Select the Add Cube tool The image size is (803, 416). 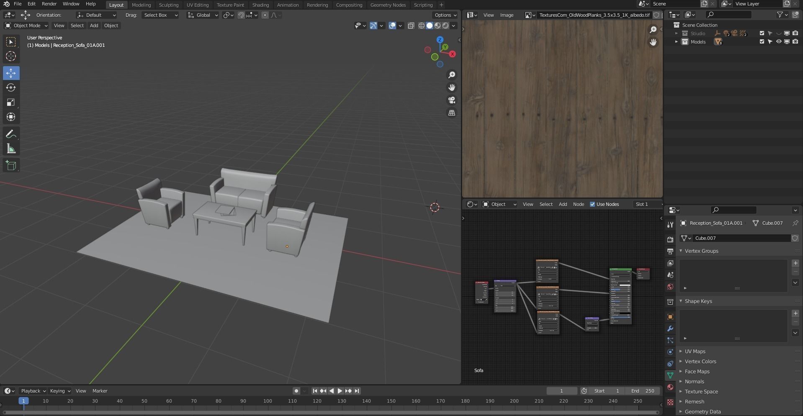(x=11, y=166)
